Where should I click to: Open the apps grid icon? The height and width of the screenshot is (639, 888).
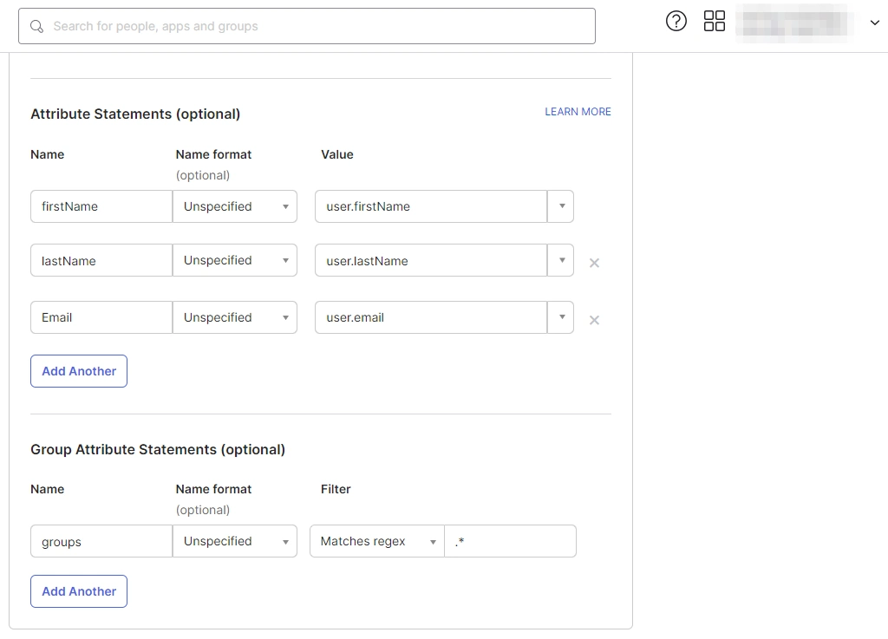pyautogui.click(x=715, y=22)
